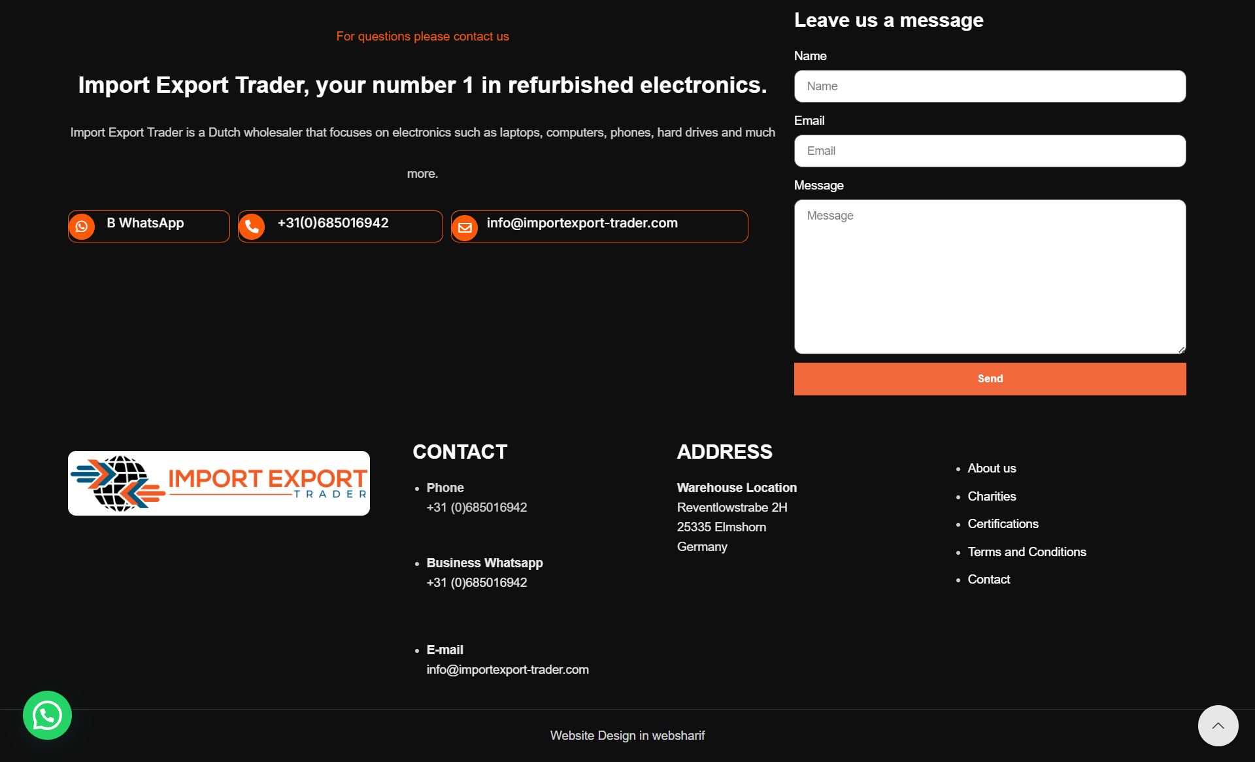This screenshot has width=1255, height=762.
Task: Click the Contact footer menu link
Action: [x=988, y=580]
